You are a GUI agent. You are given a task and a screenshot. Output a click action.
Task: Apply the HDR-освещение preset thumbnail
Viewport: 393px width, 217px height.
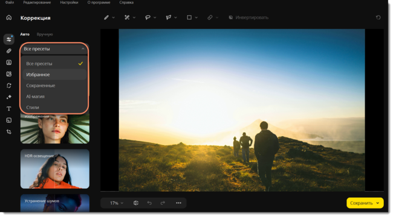point(55,169)
